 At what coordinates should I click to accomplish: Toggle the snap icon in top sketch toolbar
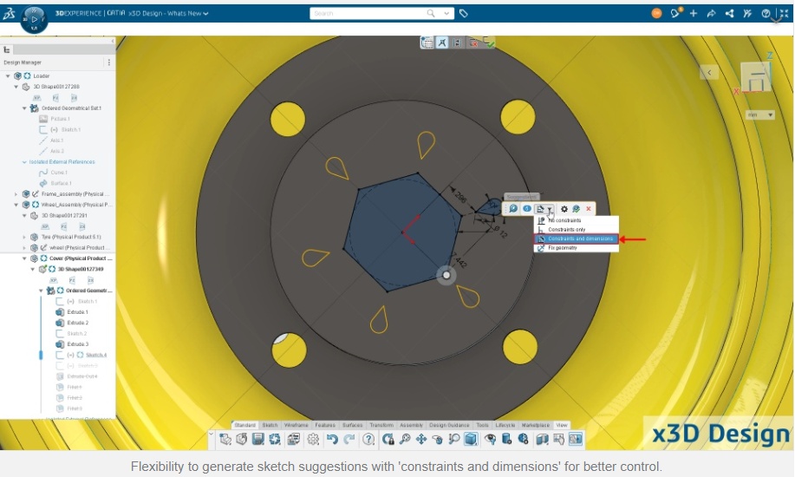click(442, 42)
